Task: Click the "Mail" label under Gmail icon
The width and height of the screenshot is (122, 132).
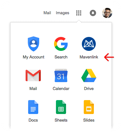Action: [x=33, y=89]
